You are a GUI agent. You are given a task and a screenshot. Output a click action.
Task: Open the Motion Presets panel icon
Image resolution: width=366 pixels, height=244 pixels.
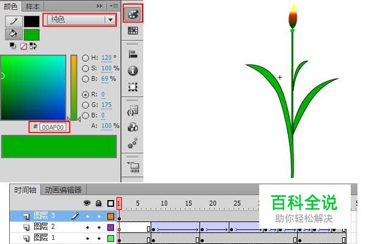(x=132, y=143)
